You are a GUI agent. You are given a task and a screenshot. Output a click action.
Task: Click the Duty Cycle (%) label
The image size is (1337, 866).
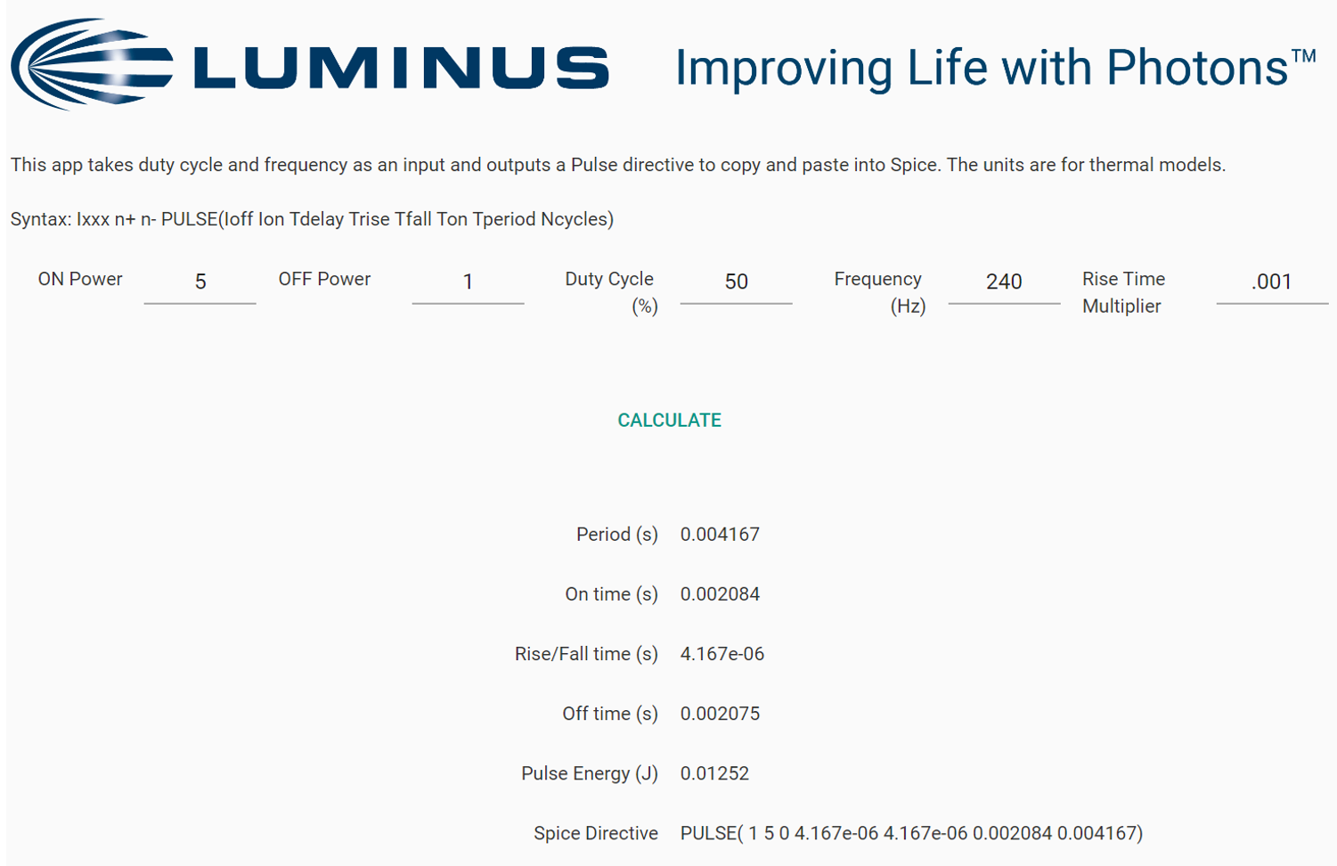(x=611, y=292)
